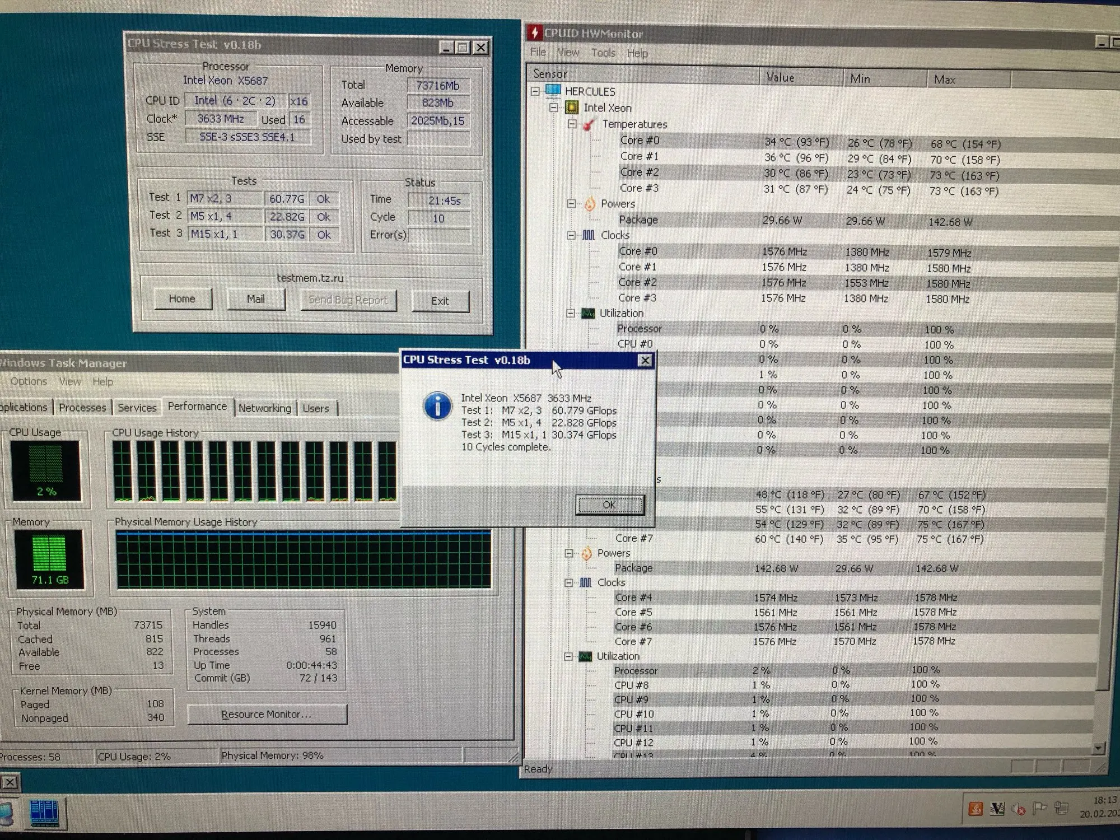Viewport: 1120px width, 840px height.
Task: Click the first Powers flame icon
Action: pos(590,204)
